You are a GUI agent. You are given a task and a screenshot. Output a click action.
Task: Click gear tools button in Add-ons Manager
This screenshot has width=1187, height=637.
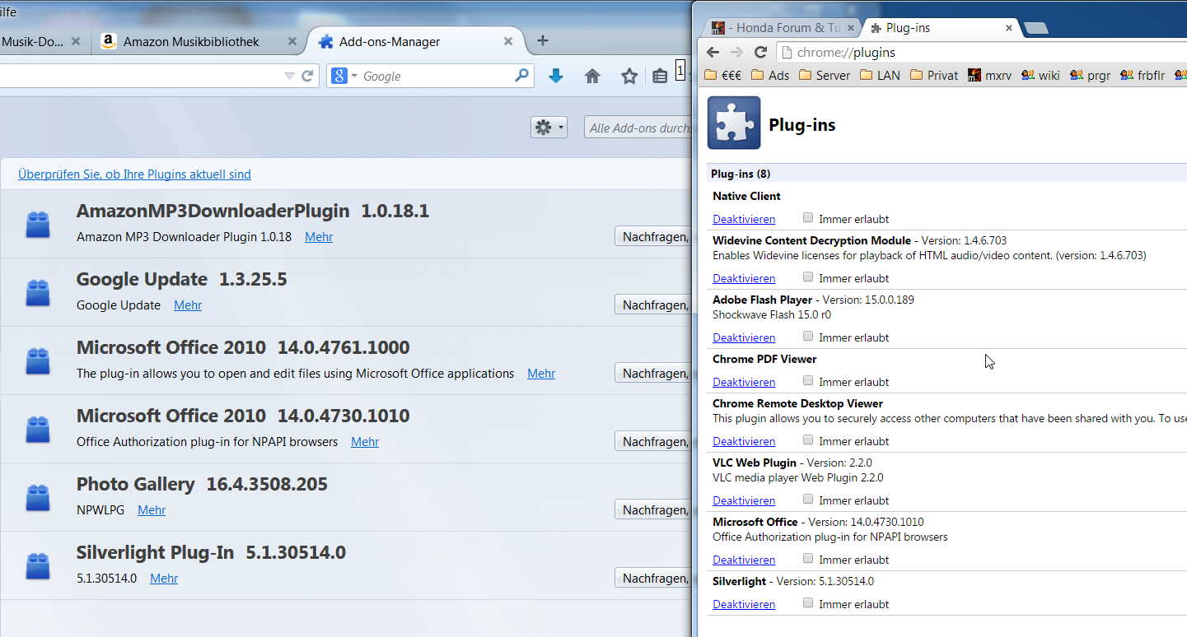click(x=549, y=127)
